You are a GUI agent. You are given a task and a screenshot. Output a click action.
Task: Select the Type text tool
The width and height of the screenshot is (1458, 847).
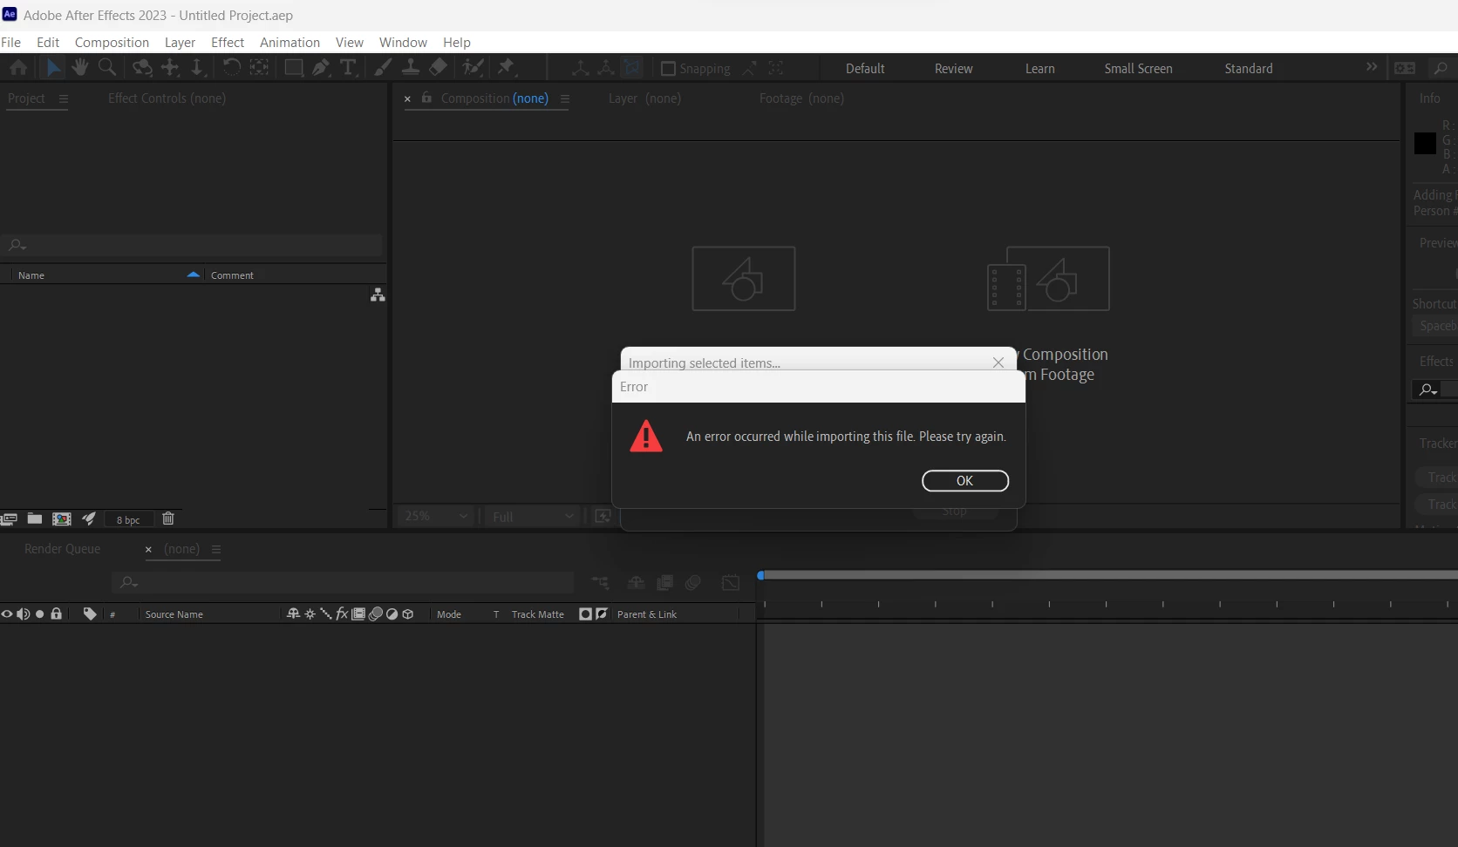348,68
